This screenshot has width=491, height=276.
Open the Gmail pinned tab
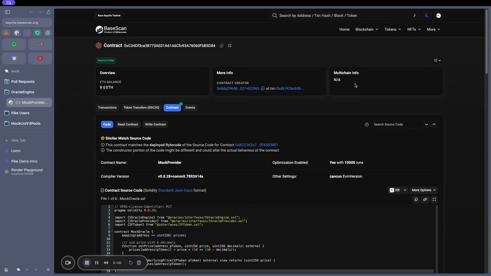tap(40, 44)
